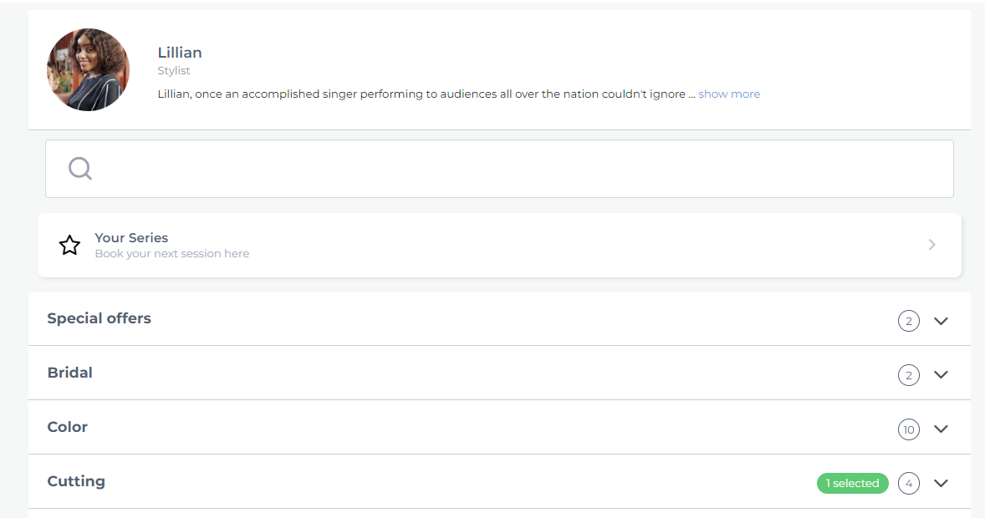Click the Cutting count badge showing 4
Viewport: 985px width, 518px height.
[x=908, y=484]
